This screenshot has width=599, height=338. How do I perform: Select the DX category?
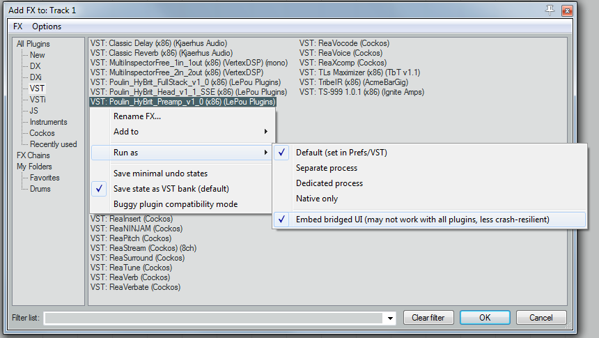[35, 66]
